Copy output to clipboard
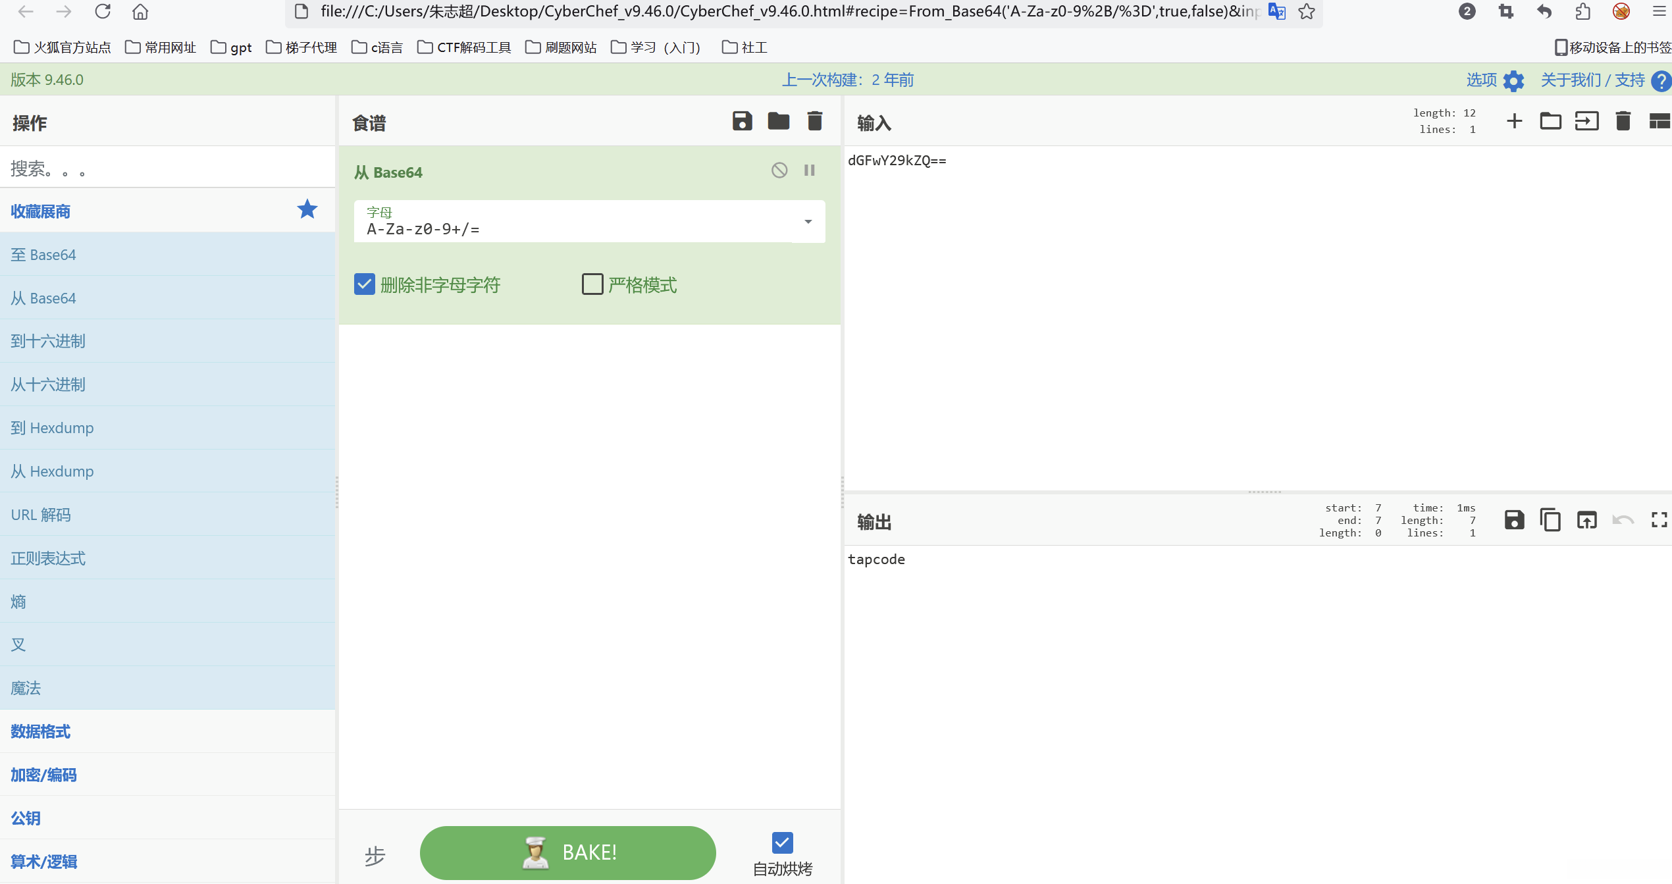This screenshot has width=1672, height=884. pyautogui.click(x=1550, y=520)
